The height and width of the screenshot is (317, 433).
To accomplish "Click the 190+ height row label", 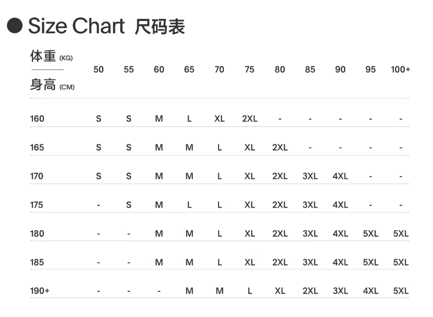I will click(39, 291).
